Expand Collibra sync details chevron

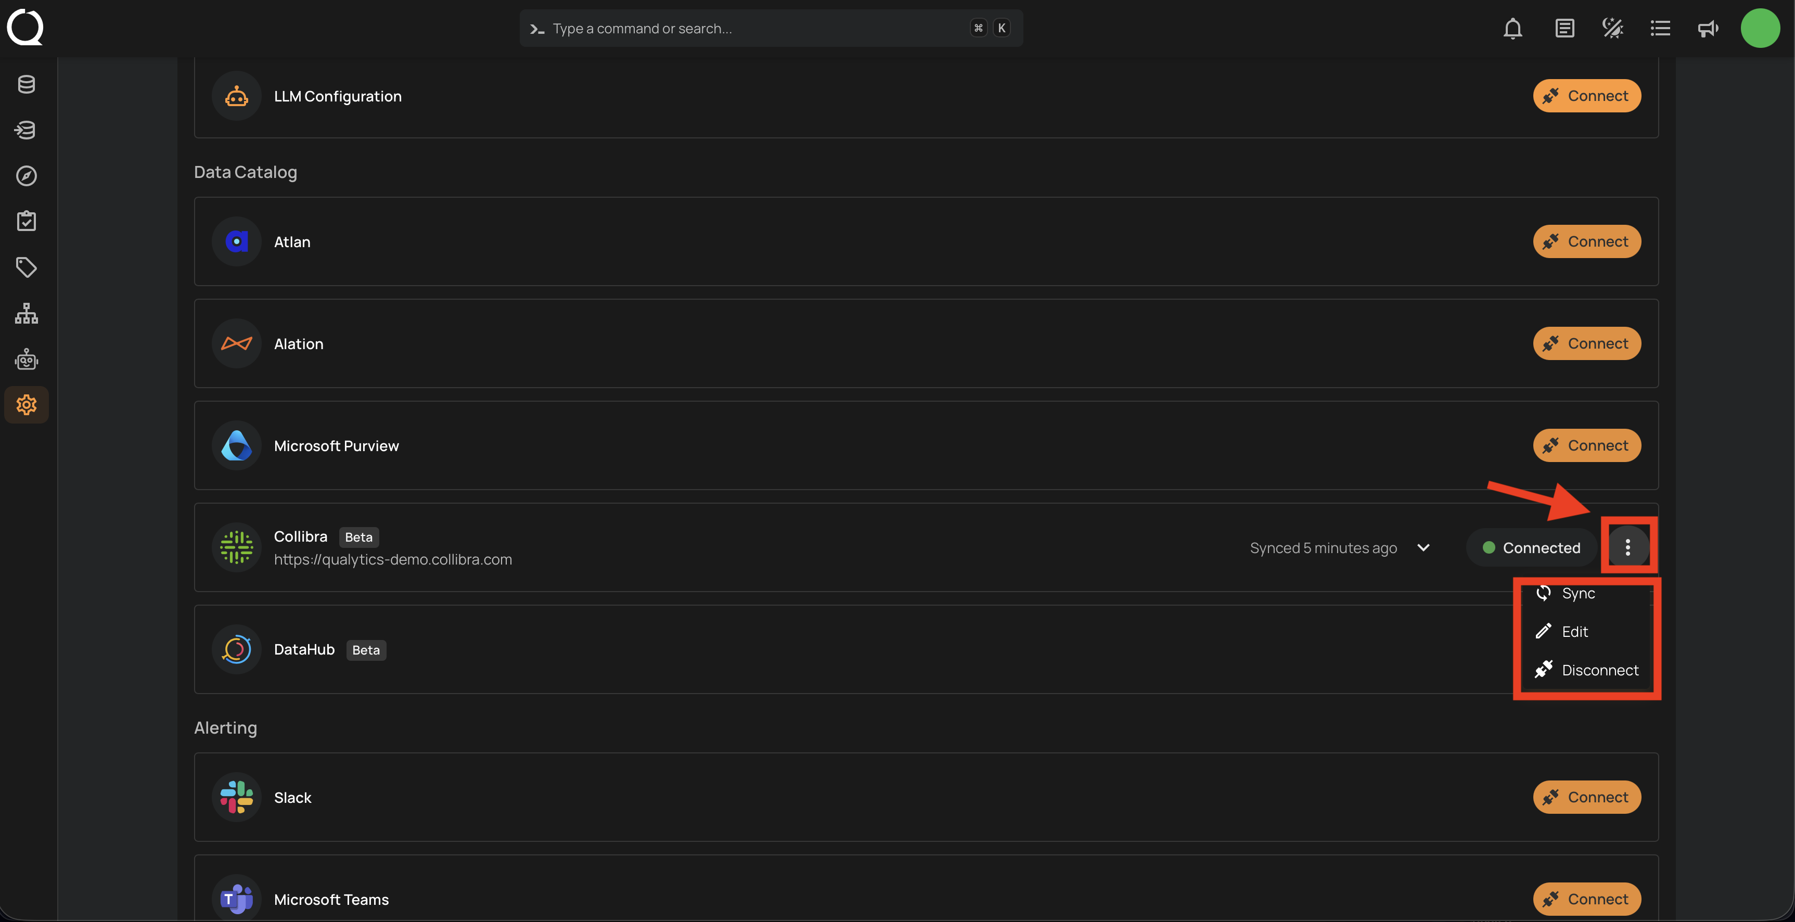pos(1424,548)
